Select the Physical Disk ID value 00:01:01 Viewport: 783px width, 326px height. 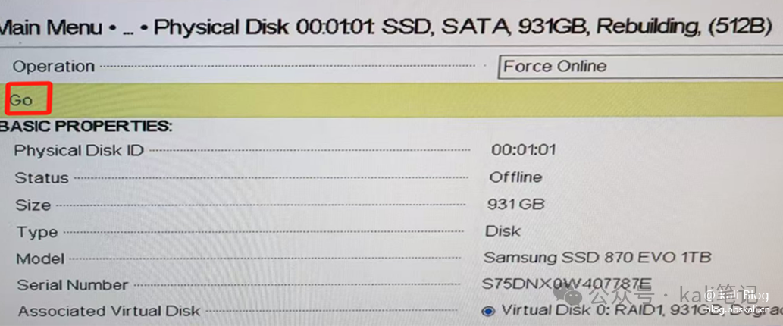coord(524,150)
